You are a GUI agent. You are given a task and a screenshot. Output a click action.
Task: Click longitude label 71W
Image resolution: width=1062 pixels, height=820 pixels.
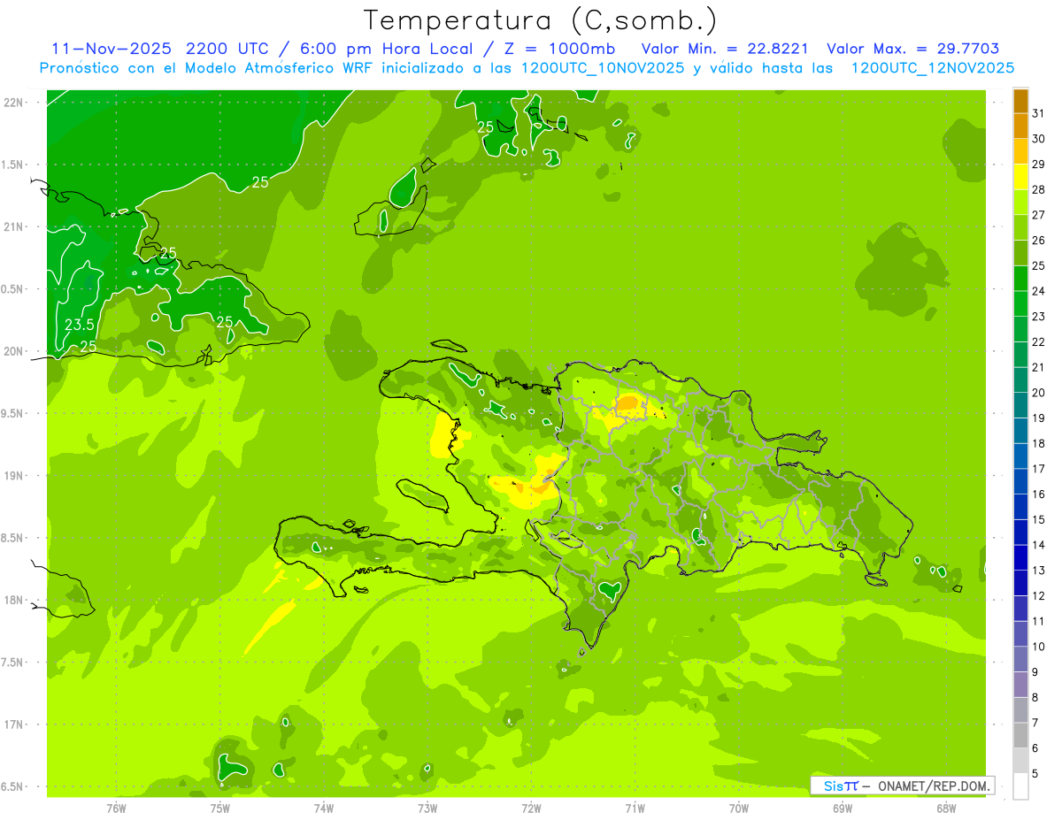pyautogui.click(x=635, y=808)
